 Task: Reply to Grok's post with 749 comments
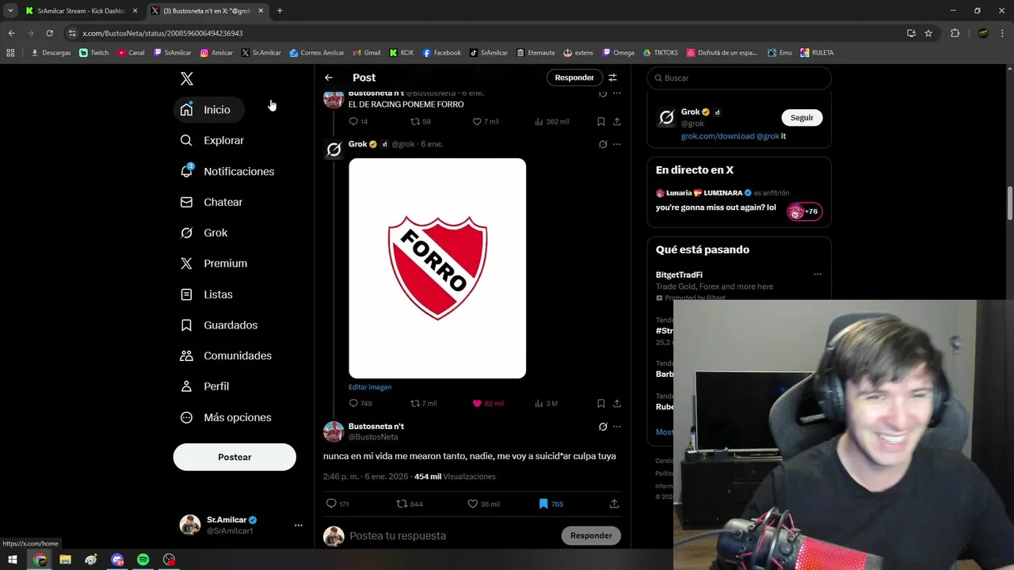point(360,404)
